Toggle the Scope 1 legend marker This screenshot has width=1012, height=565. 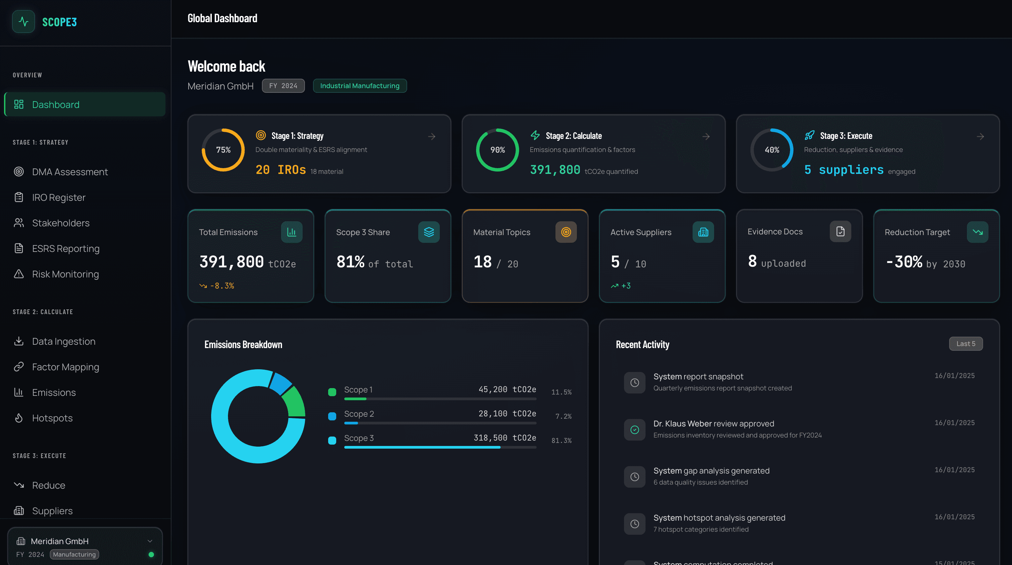[332, 391]
